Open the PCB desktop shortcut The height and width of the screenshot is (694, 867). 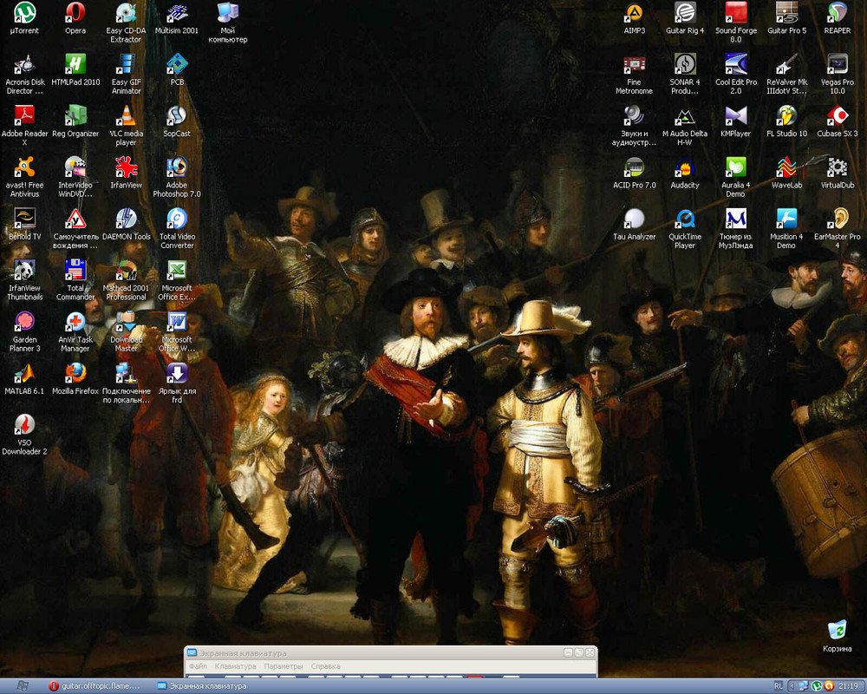click(177, 69)
